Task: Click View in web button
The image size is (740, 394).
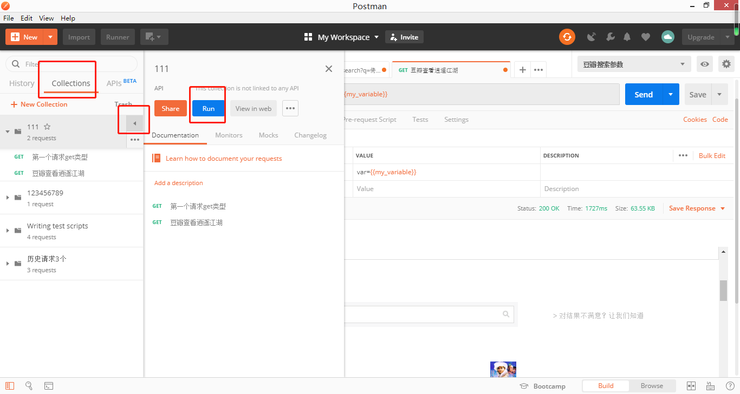Action: 254,108
